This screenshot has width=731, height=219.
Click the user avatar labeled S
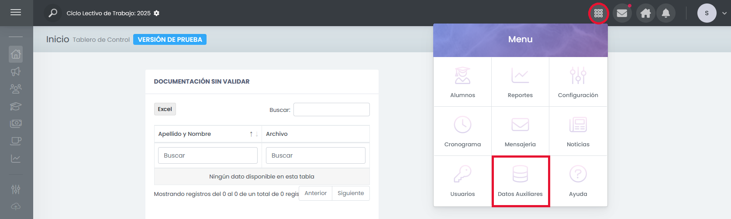click(707, 13)
